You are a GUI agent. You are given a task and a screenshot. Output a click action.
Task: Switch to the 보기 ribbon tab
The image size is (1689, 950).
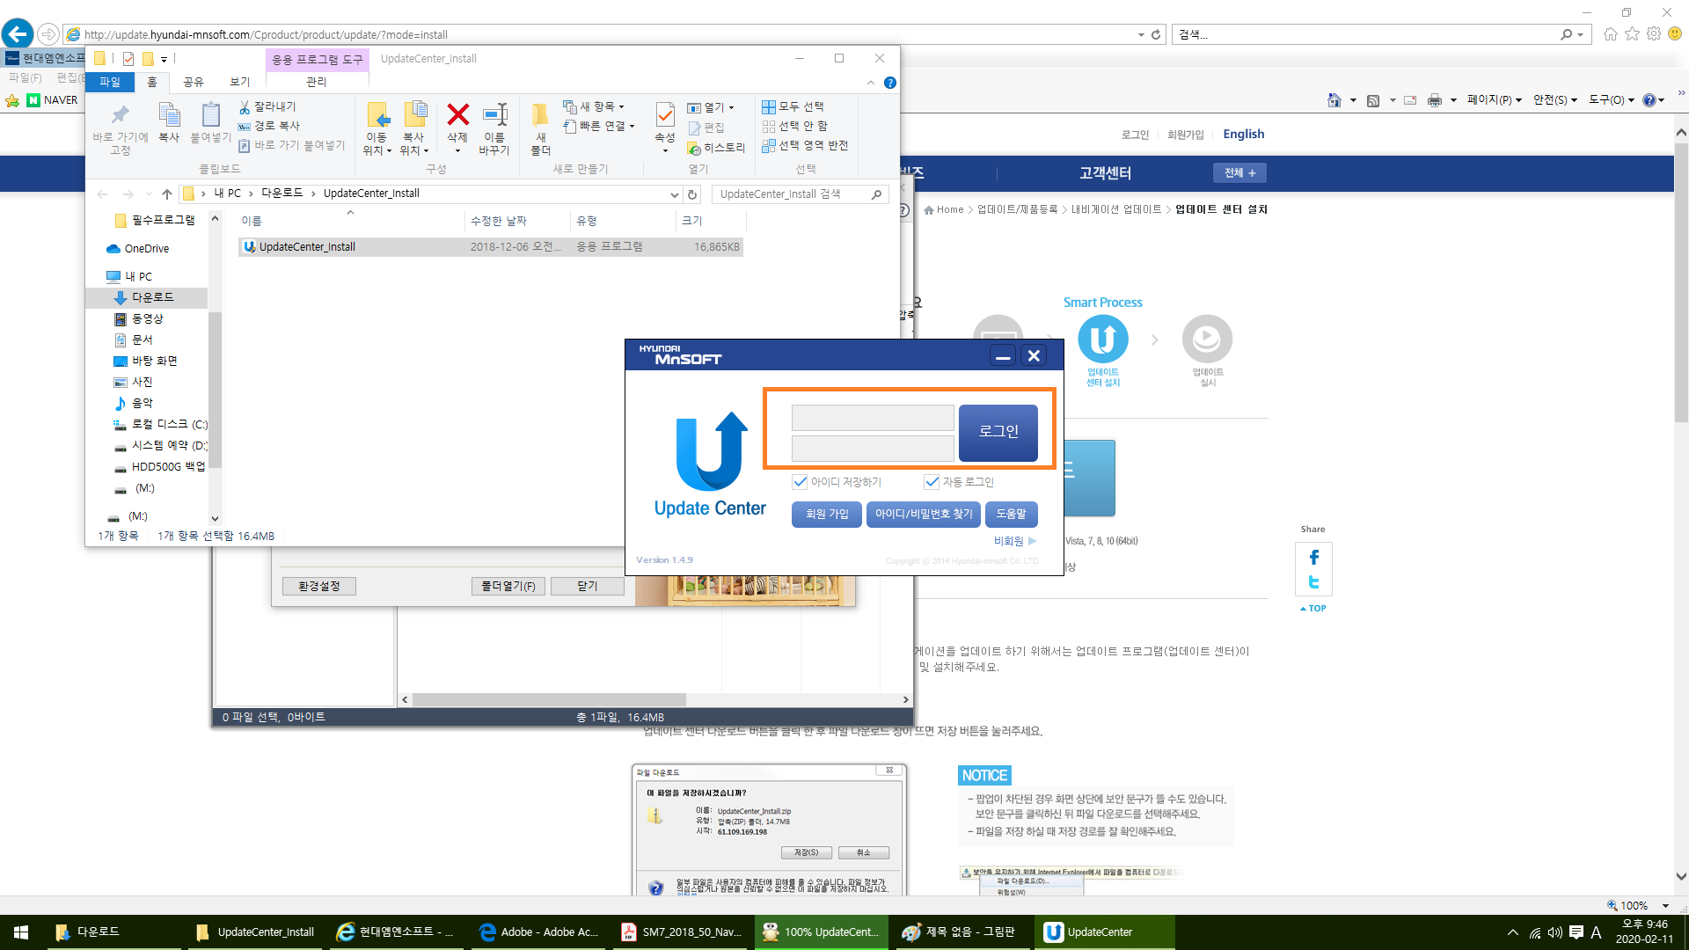coord(240,82)
